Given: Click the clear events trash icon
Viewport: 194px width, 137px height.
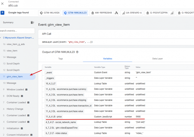Looking at the screenshot, I should pos(32,22).
